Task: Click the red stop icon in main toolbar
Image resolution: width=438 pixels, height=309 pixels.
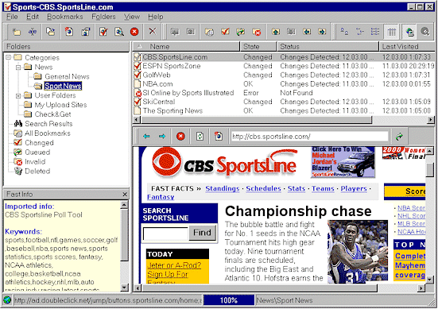Action: coord(134,32)
